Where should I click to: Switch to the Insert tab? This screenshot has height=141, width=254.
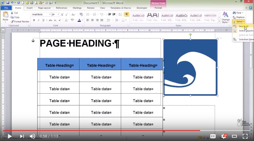click(30, 8)
